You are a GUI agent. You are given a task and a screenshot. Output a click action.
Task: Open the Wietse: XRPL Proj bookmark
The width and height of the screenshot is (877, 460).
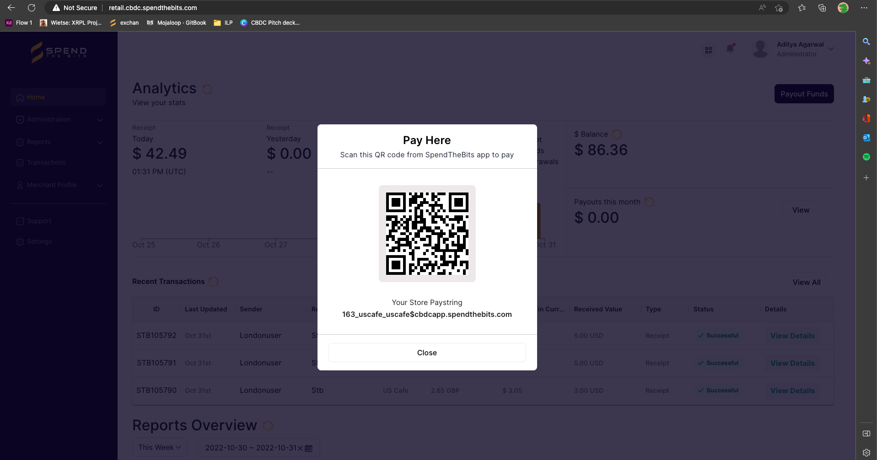click(70, 23)
